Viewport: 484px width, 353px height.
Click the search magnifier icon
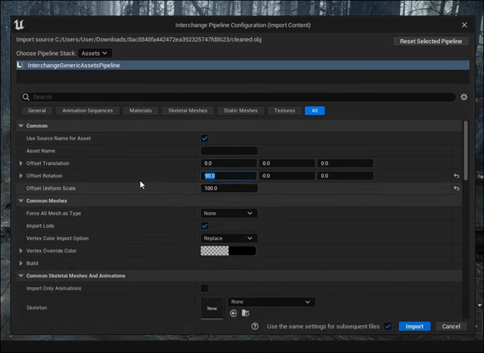[x=26, y=97]
